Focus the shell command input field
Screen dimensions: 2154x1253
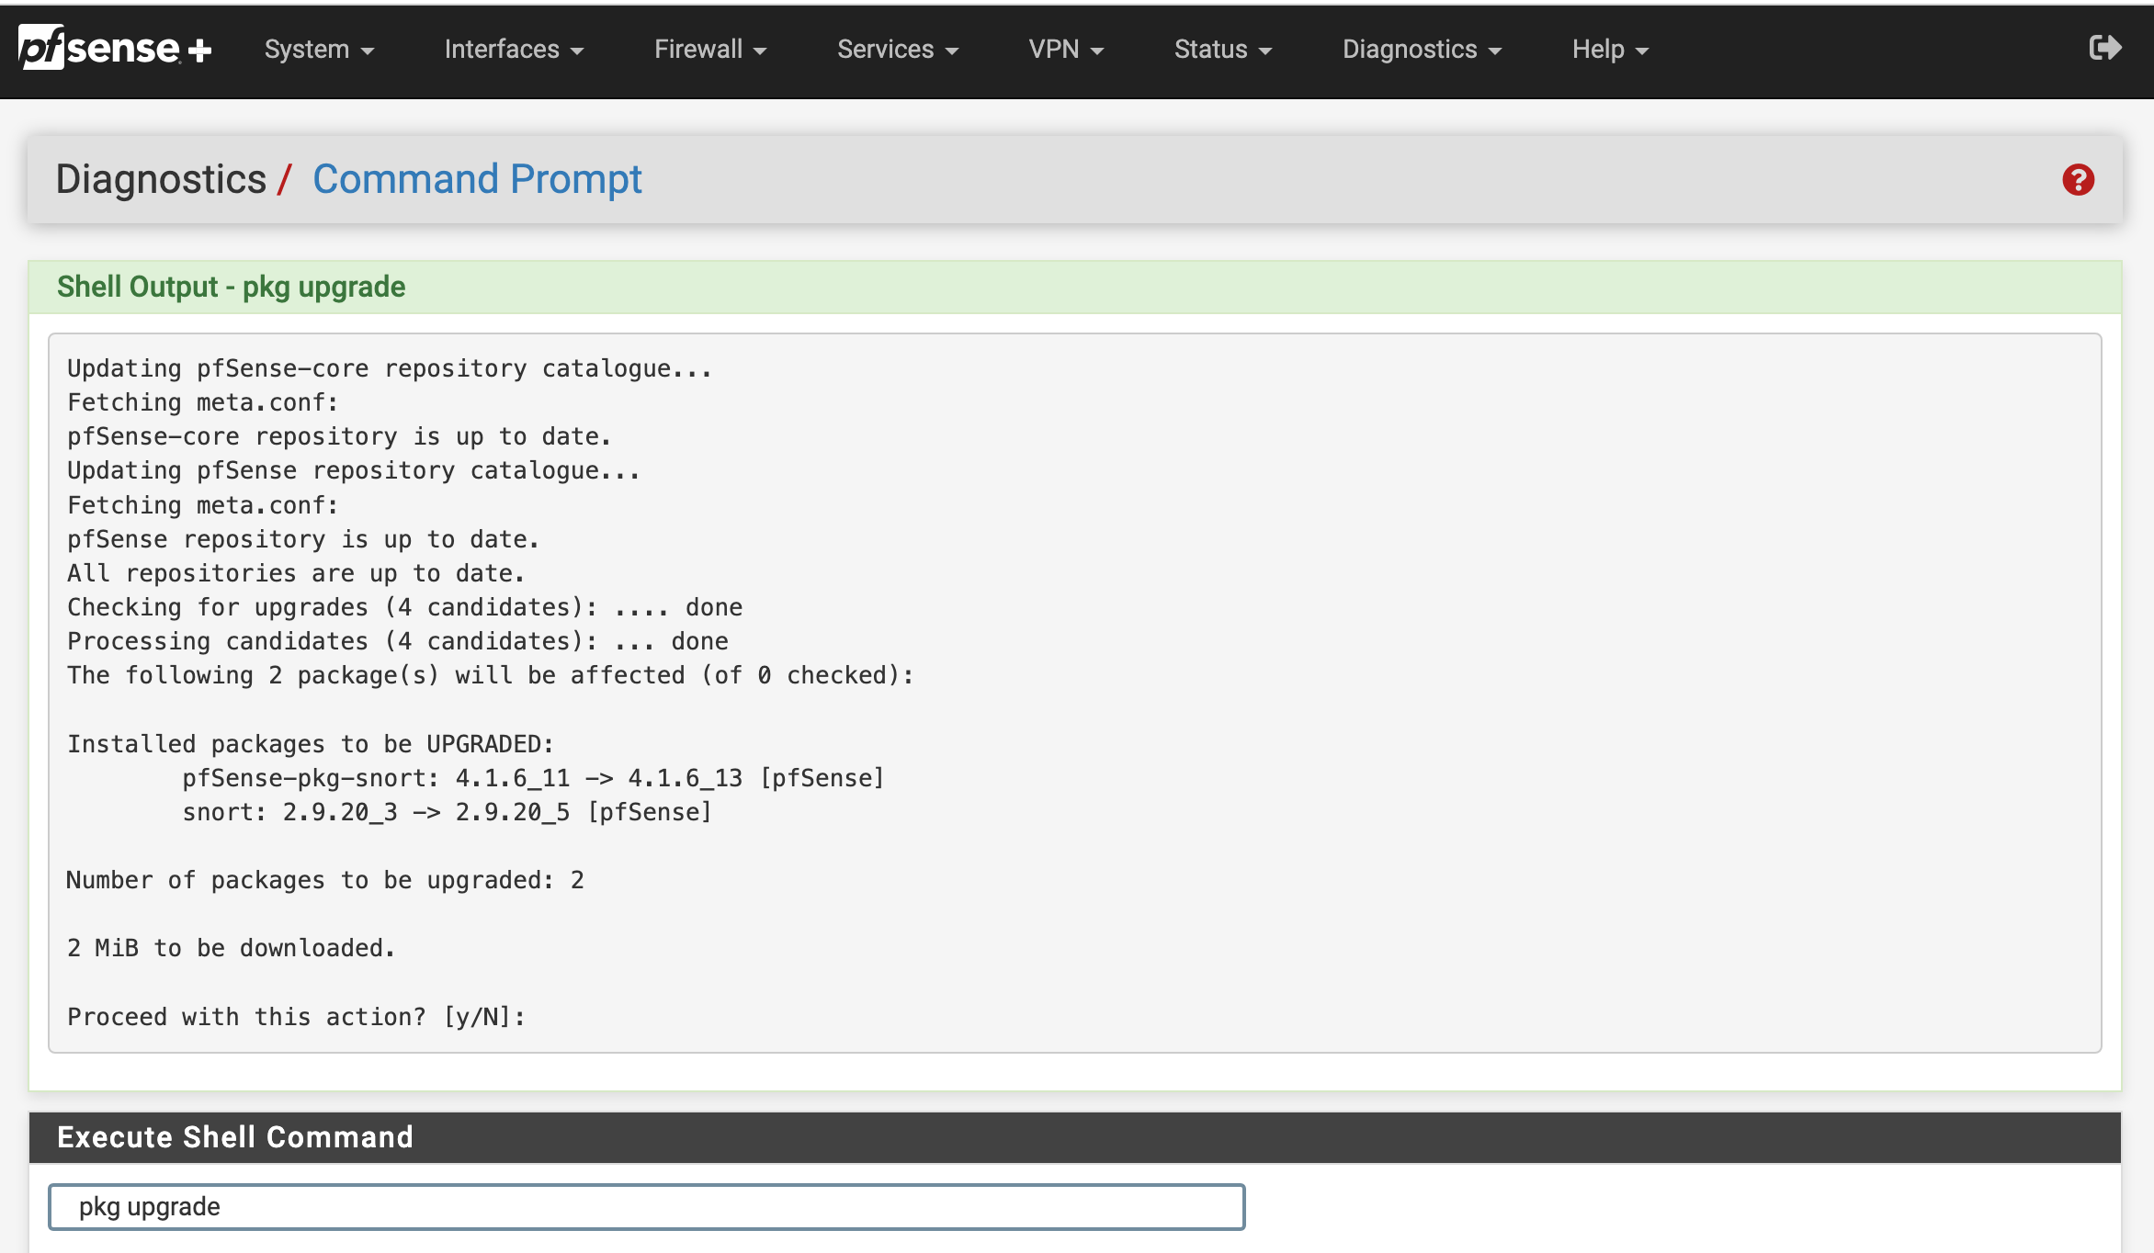pos(647,1207)
